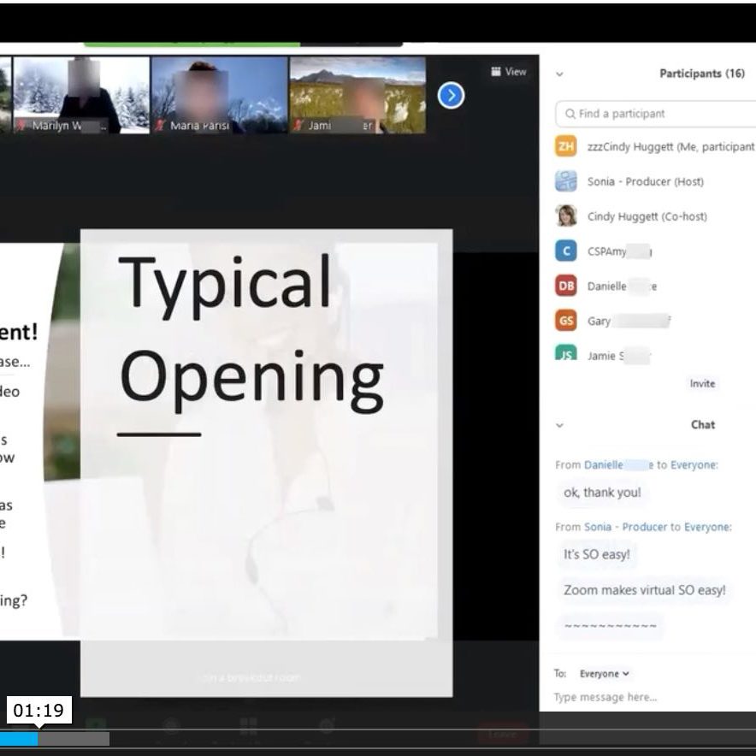The height and width of the screenshot is (756, 756).
Task: Click the Invite button
Action: click(702, 384)
